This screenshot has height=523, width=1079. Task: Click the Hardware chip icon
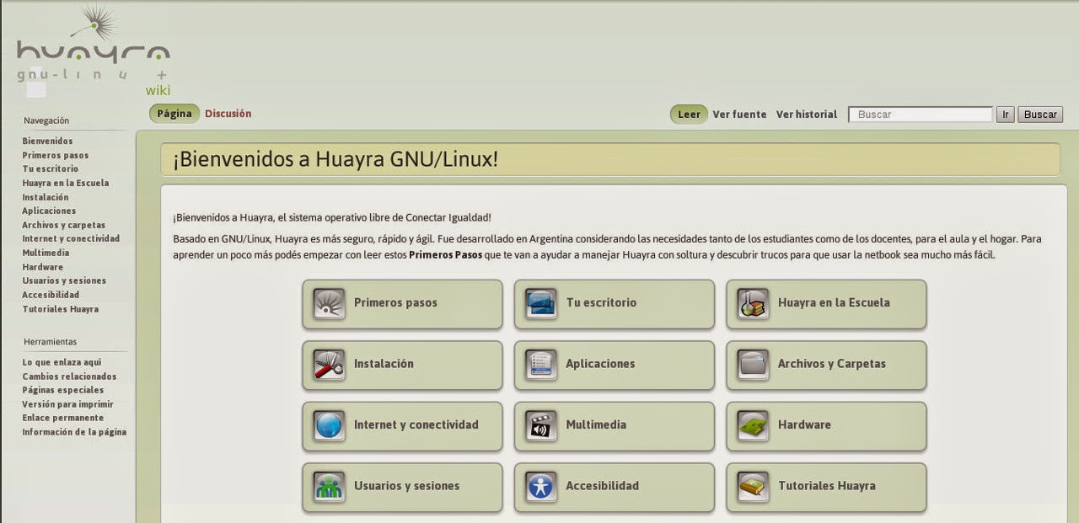(752, 425)
